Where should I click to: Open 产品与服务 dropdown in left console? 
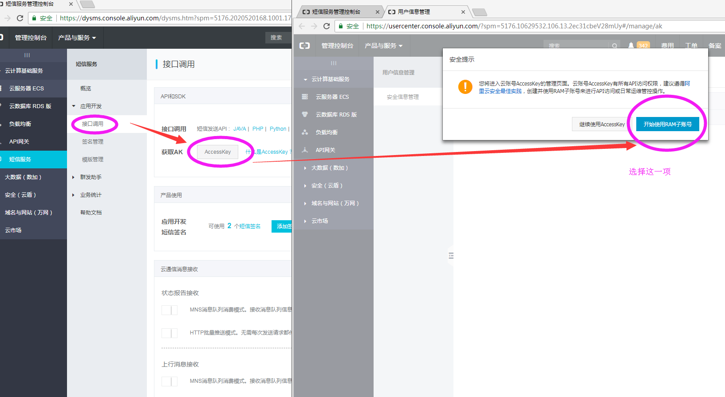pos(77,38)
